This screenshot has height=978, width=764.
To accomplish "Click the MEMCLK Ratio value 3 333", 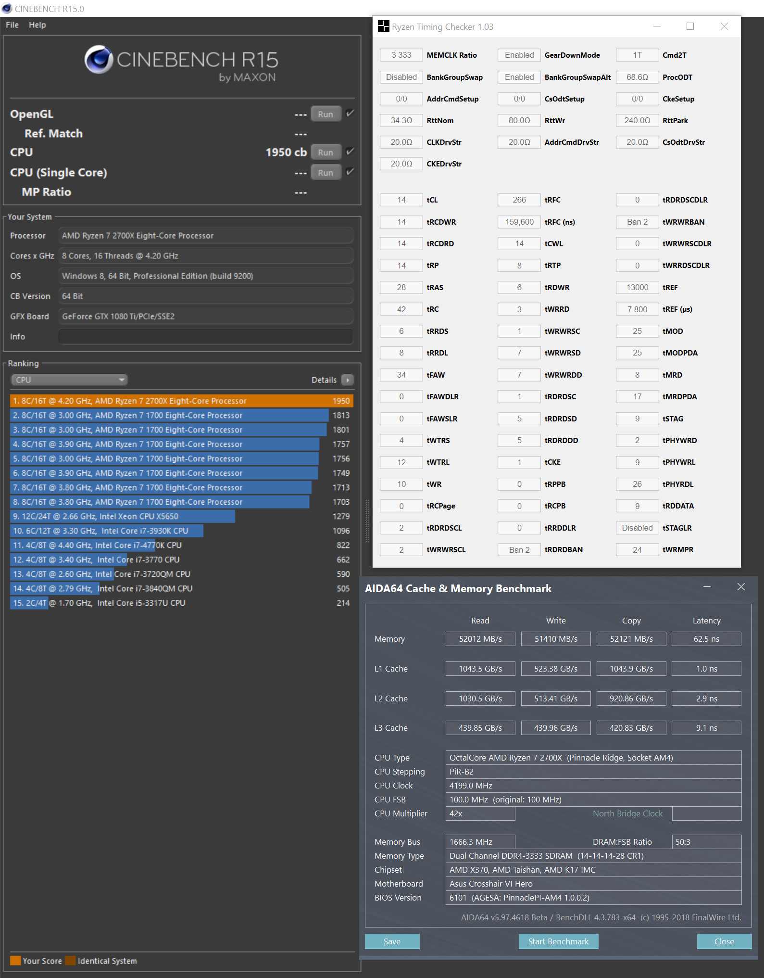I will click(x=401, y=55).
